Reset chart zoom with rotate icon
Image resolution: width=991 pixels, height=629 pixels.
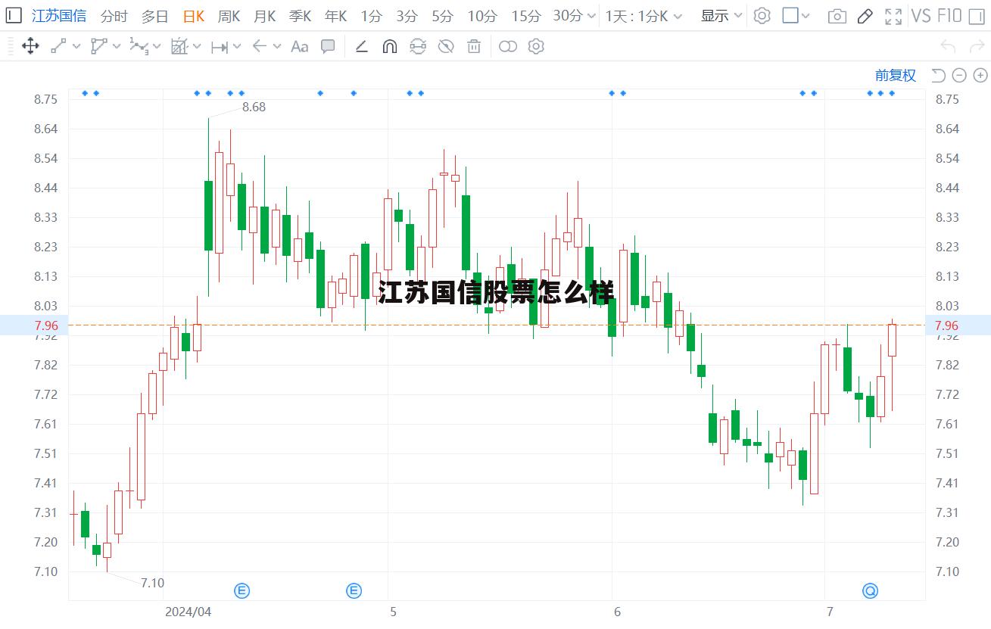(x=939, y=75)
